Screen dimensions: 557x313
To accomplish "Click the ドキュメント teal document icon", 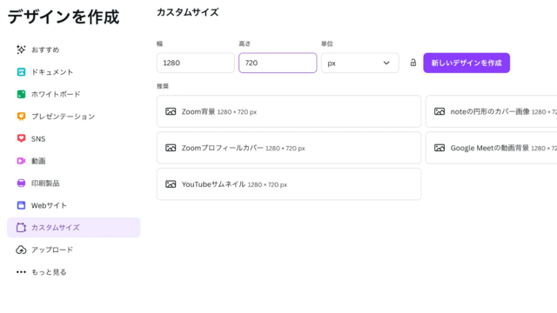I will pos(21,72).
